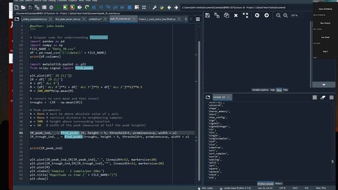Clear console variables eraser icon

(x=323, y=98)
